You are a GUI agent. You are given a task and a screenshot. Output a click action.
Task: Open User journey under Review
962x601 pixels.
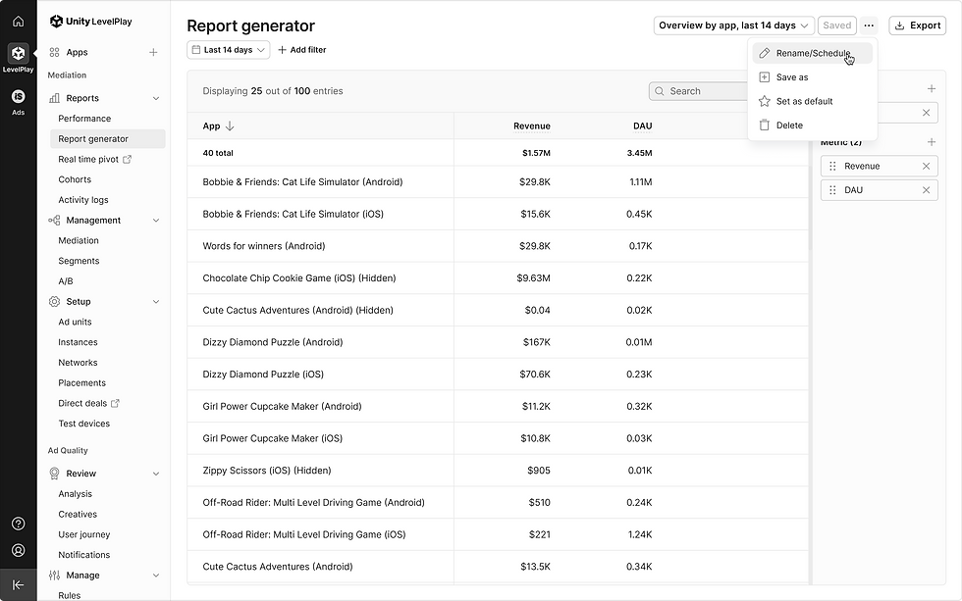pyautogui.click(x=84, y=534)
